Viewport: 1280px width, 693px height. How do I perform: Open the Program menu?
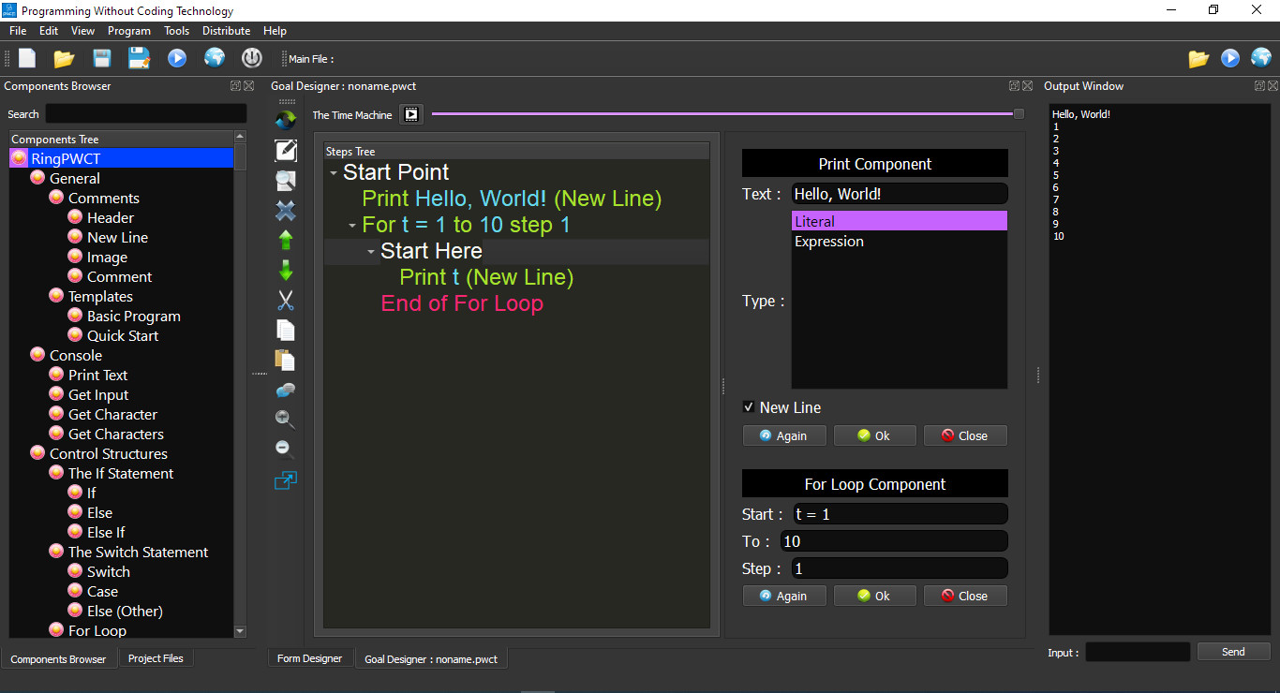[129, 30]
